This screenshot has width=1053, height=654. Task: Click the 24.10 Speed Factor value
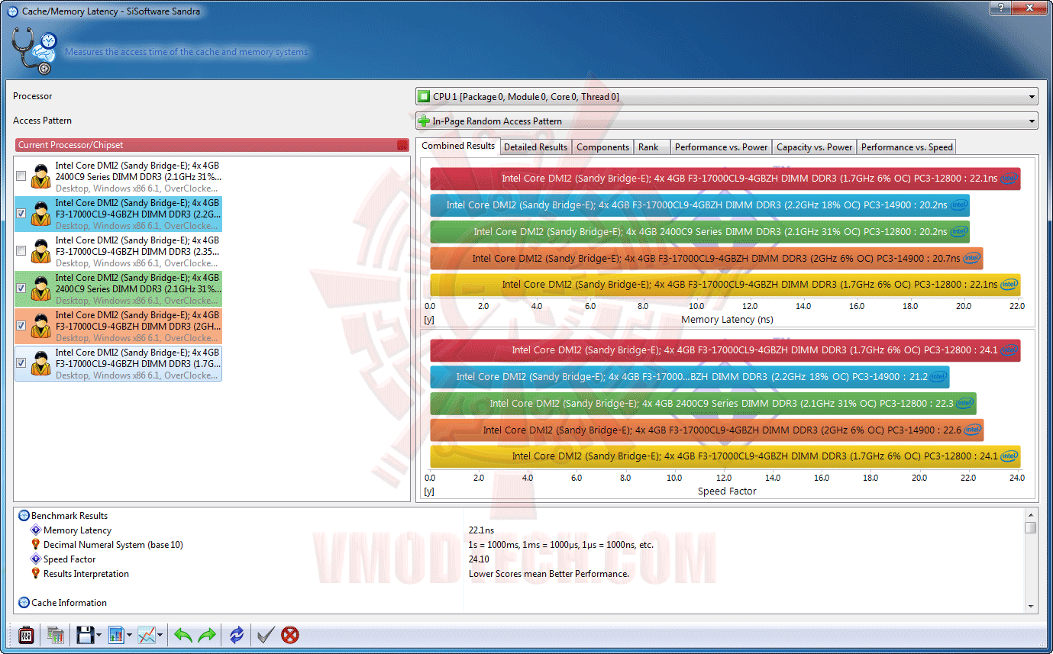(480, 559)
